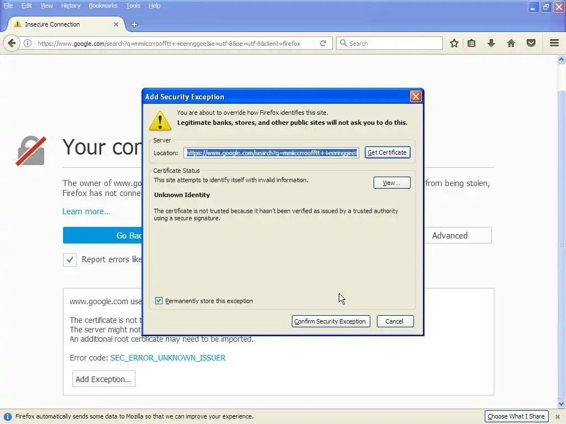Open the Help menu
The image size is (566, 424).
(x=154, y=6)
